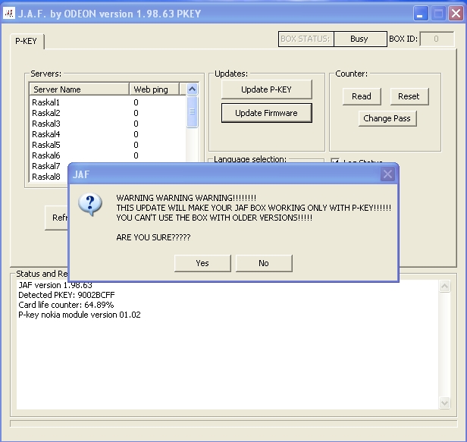This screenshot has width=467, height=442.
Task: Click the JAF version 1.98.63 log line
Action: (55, 285)
